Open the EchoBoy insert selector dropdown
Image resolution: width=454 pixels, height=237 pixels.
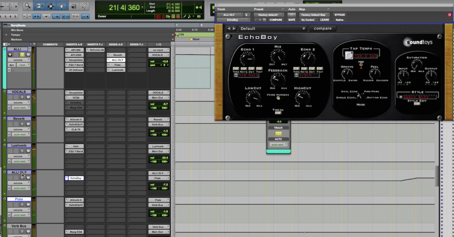[x=233, y=20]
